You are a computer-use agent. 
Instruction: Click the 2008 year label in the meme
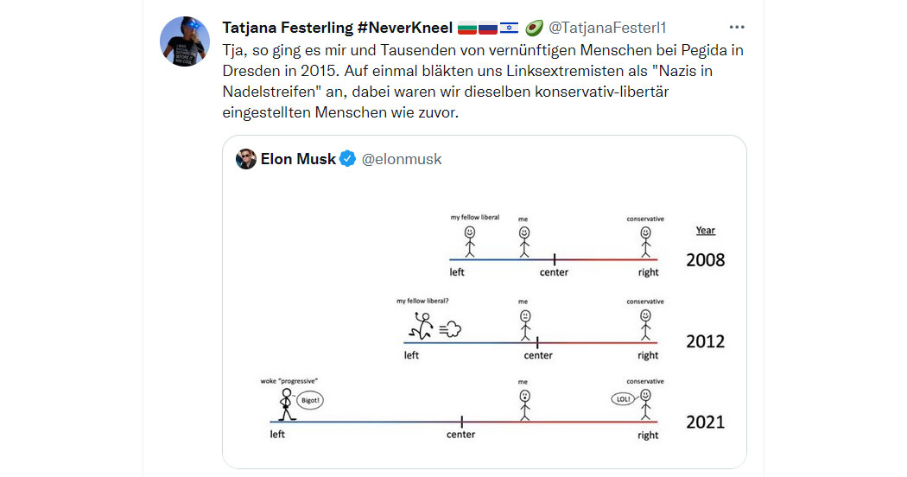coord(705,260)
